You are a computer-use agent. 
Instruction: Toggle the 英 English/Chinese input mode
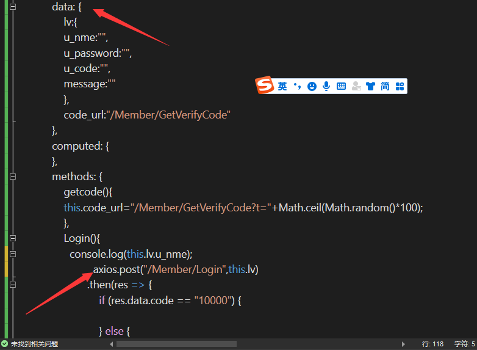[x=282, y=87]
